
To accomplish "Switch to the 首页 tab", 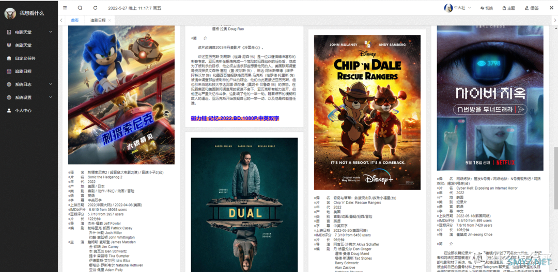I will [x=75, y=20].
